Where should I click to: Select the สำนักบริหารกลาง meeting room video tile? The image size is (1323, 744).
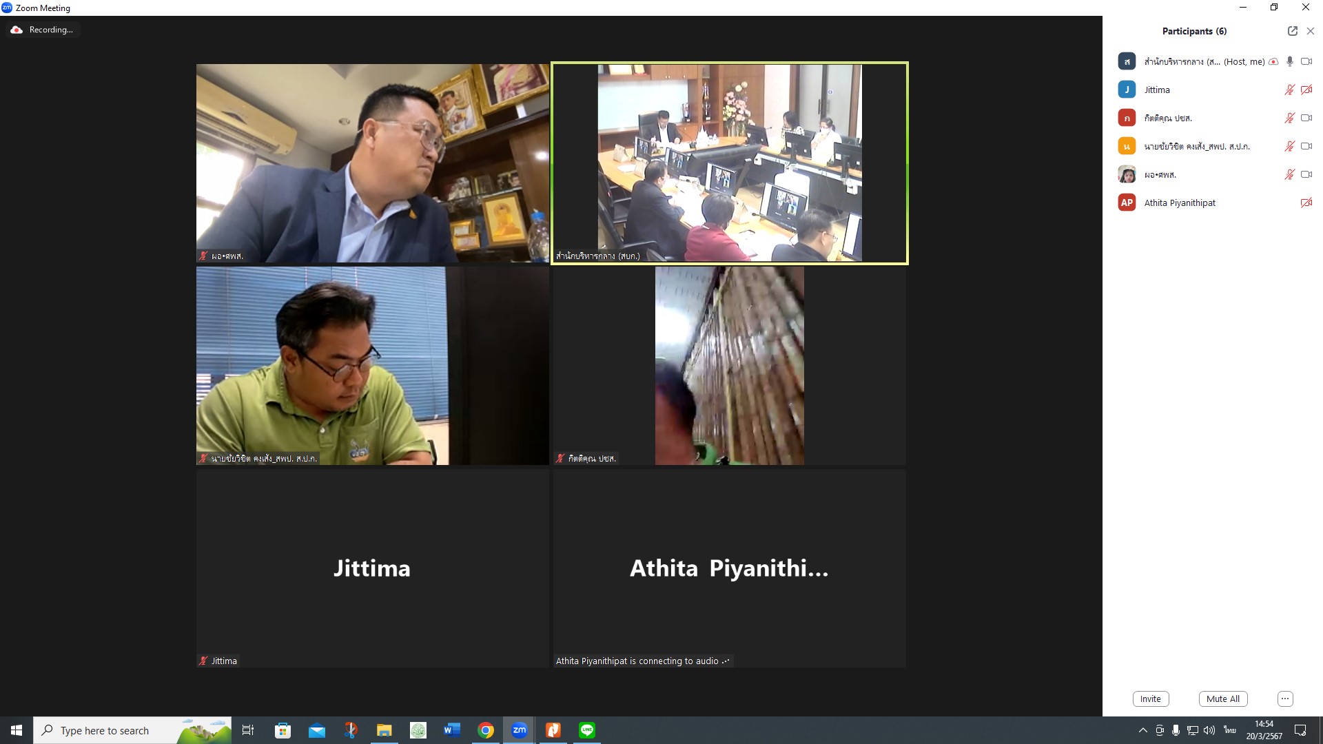(x=730, y=163)
